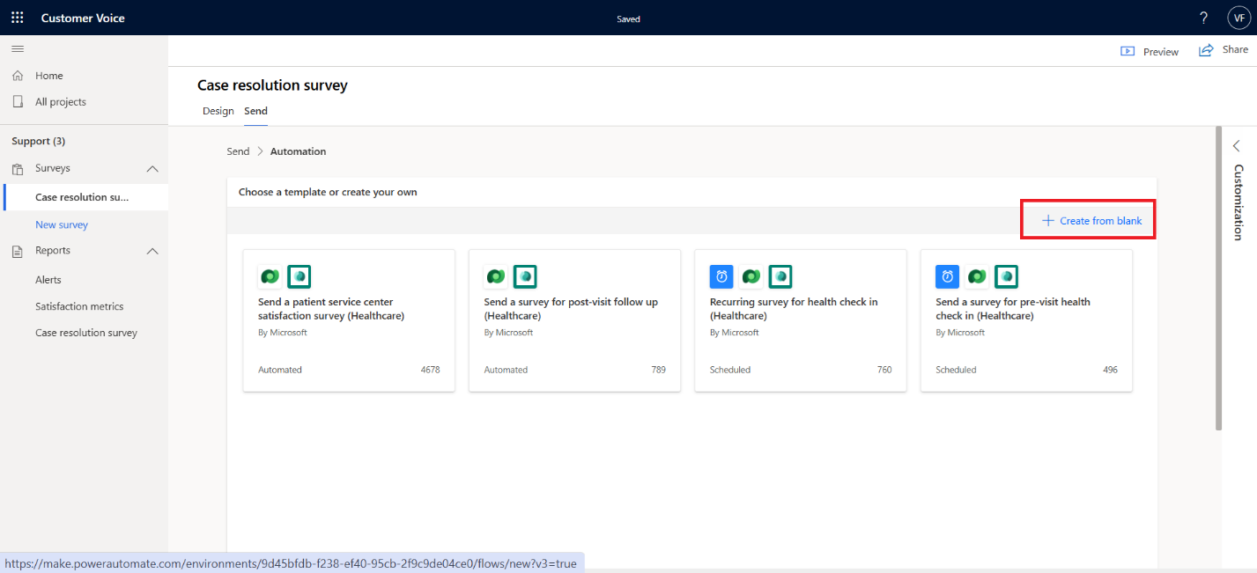Click the help question mark icon

(x=1204, y=18)
